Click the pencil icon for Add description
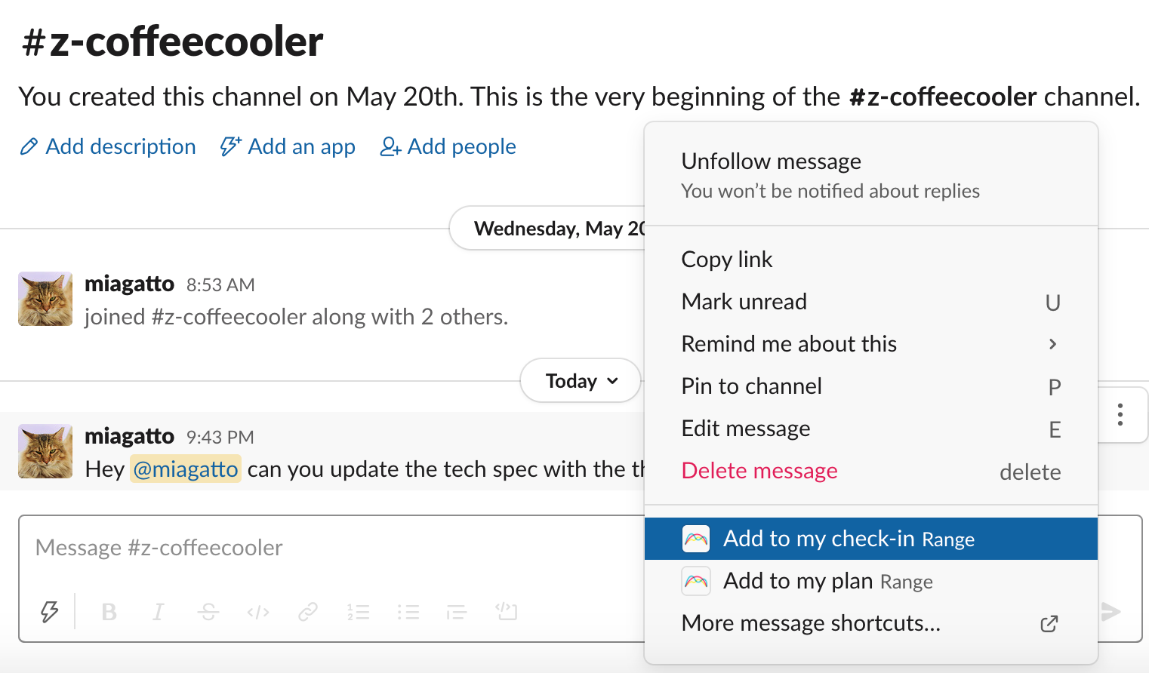The height and width of the screenshot is (673, 1149). tap(29, 146)
